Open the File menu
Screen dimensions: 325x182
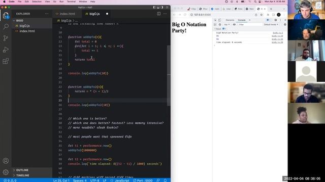pos(19,2)
